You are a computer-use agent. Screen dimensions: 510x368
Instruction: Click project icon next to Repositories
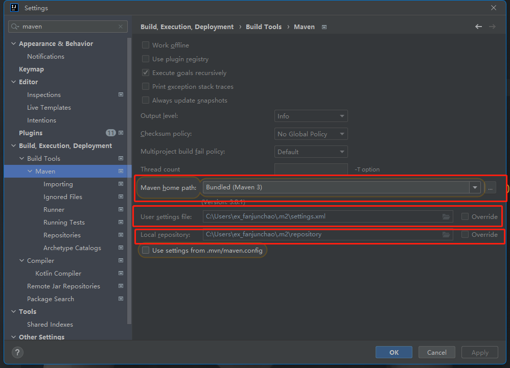pyautogui.click(x=121, y=235)
